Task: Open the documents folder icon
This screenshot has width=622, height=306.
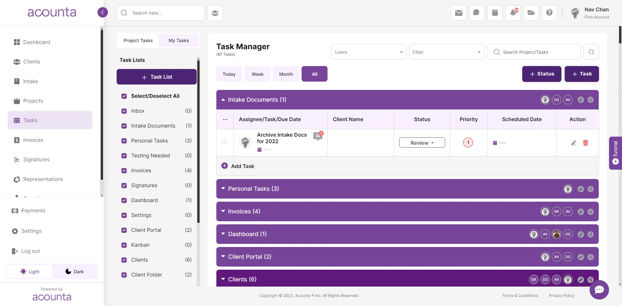Action: [x=531, y=13]
